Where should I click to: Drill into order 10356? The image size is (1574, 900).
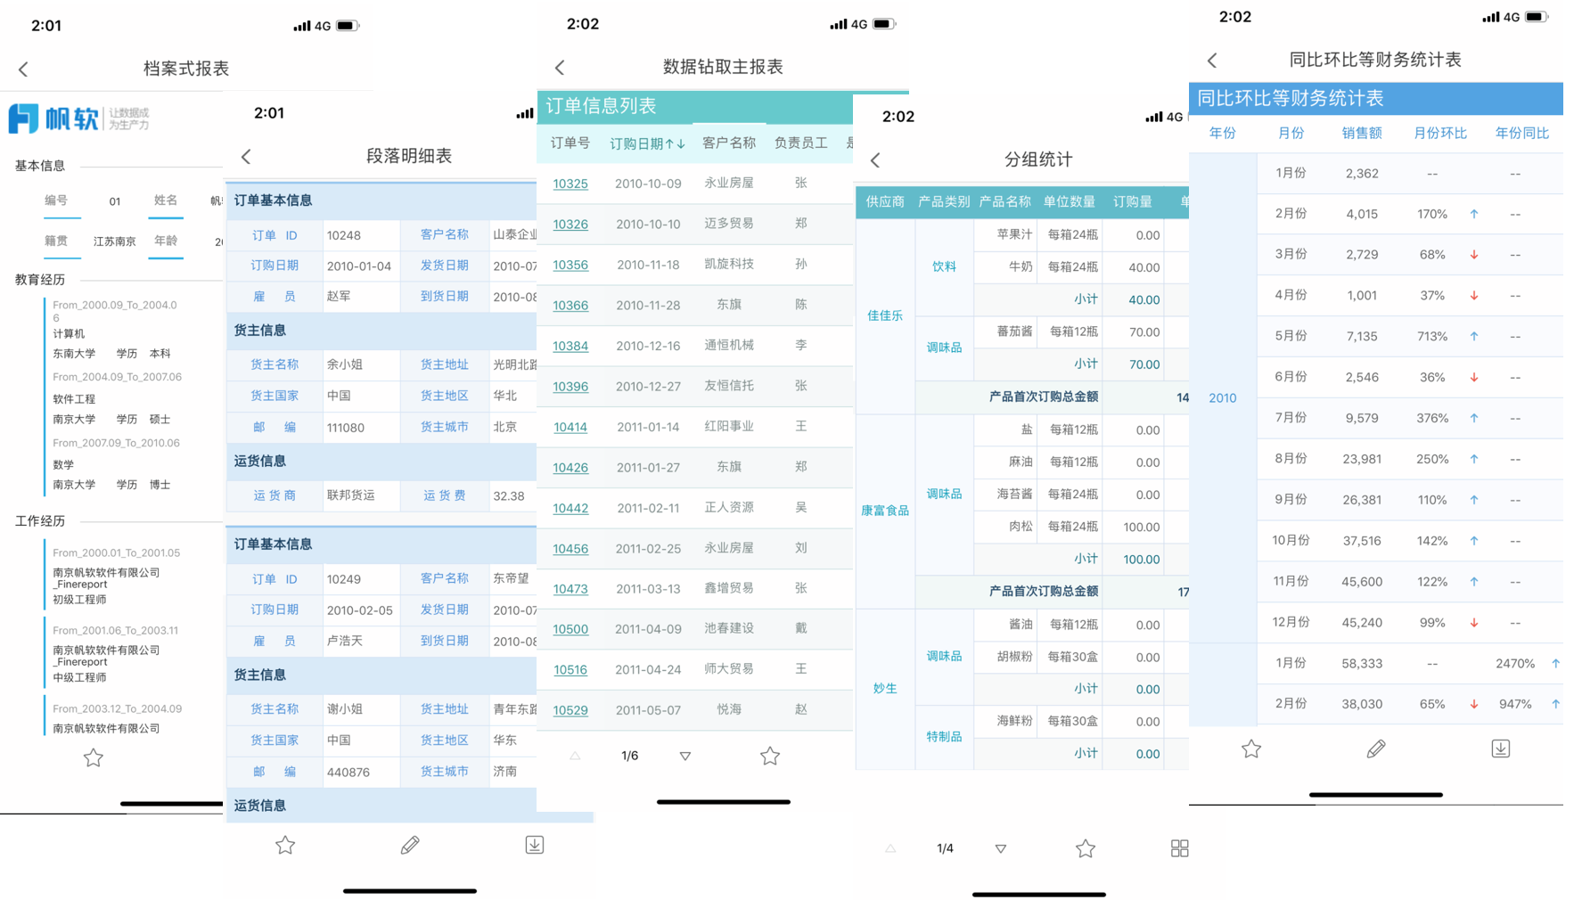pos(570,265)
